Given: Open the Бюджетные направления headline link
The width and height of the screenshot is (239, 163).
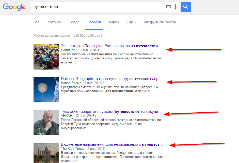Looking at the screenshot, I should [x=112, y=144].
